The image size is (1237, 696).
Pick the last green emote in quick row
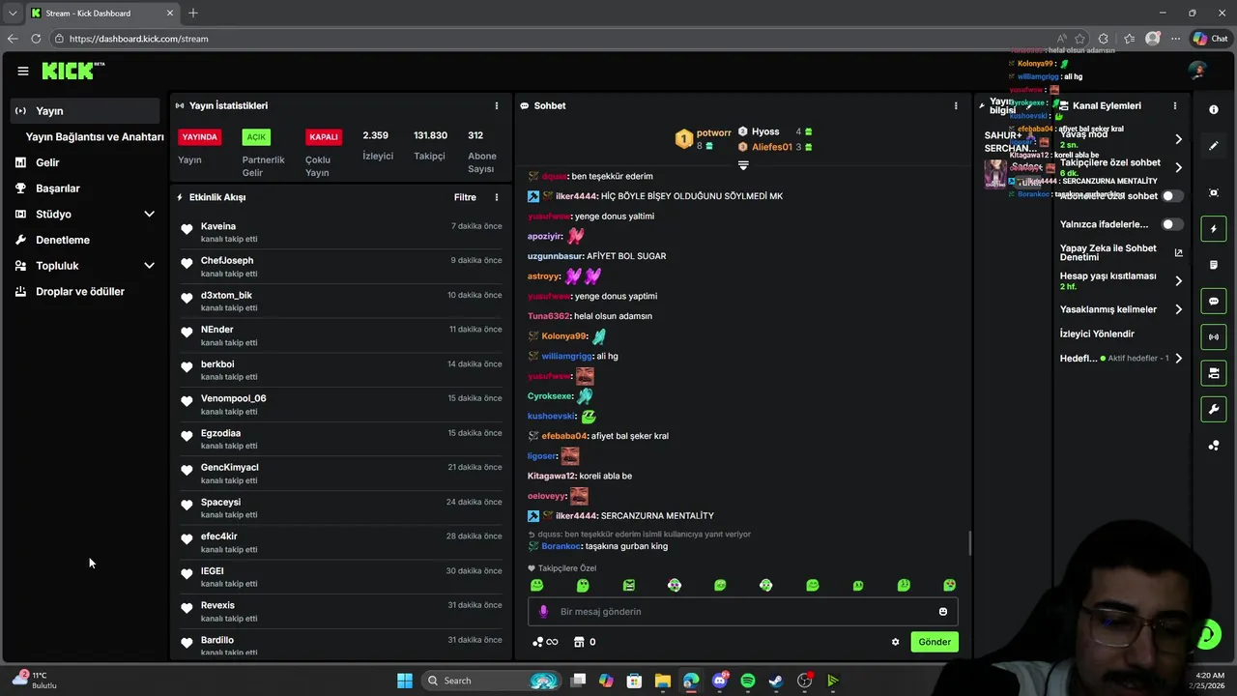pos(950,585)
